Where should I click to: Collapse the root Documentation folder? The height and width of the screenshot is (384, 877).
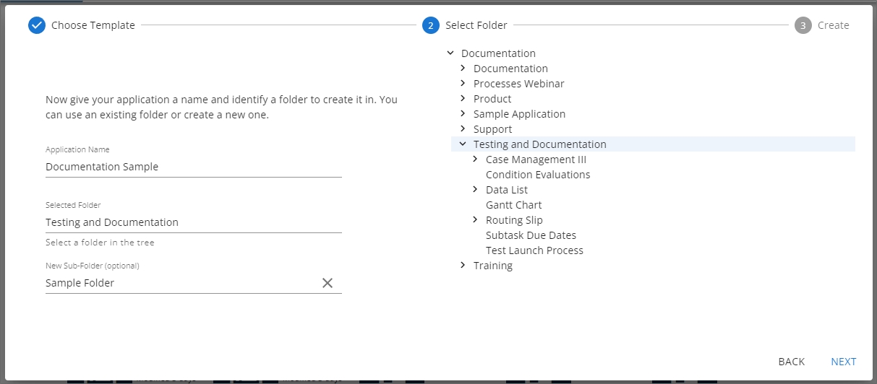(450, 53)
